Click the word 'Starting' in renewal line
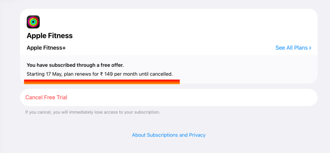The width and height of the screenshot is (330, 153). 35,74
